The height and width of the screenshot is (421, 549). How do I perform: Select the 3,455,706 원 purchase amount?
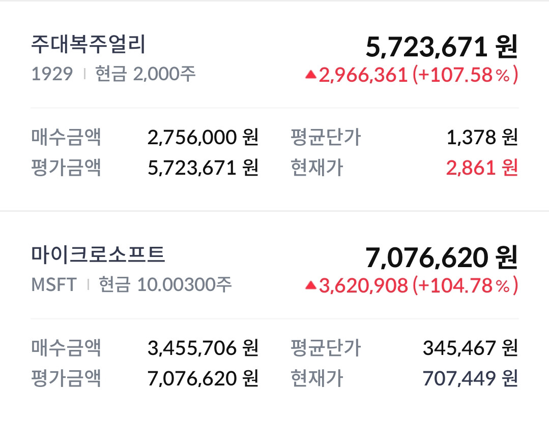click(203, 348)
